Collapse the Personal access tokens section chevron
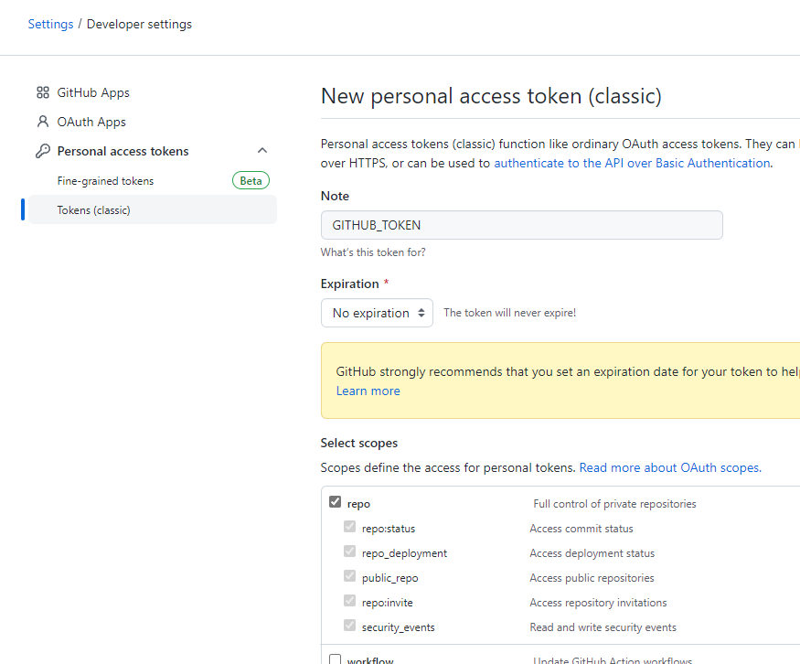 [x=262, y=151]
